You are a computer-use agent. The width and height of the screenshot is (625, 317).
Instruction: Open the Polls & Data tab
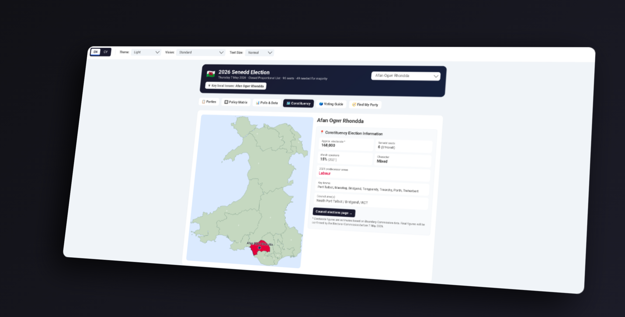267,103
